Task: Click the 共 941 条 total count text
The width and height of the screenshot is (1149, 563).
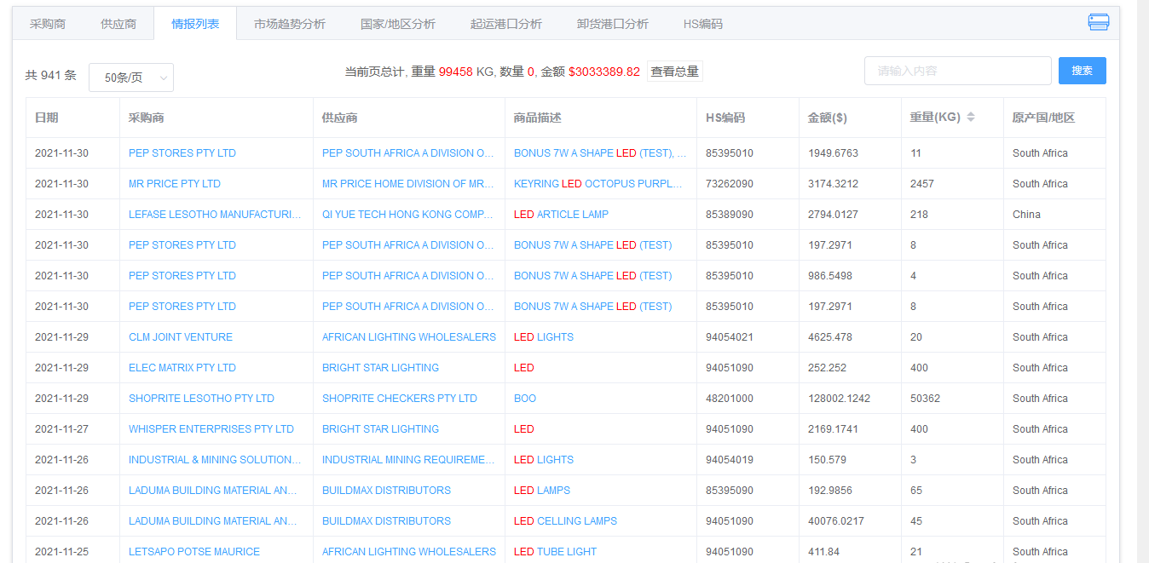Action: click(50, 75)
